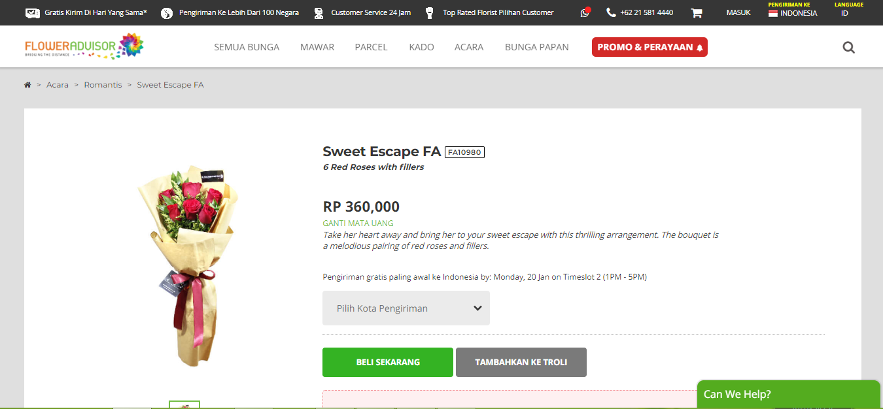Click the rose bouquet product image

pyautogui.click(x=188, y=261)
